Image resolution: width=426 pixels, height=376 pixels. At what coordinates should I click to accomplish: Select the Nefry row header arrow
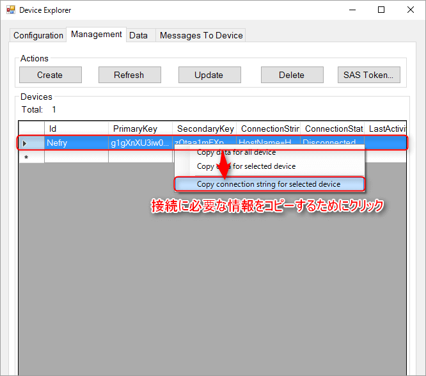point(25,143)
